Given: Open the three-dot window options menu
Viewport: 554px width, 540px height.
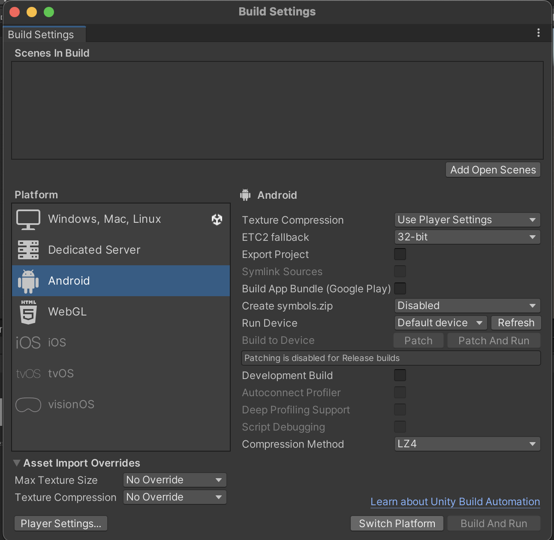Looking at the screenshot, I should pyautogui.click(x=539, y=33).
